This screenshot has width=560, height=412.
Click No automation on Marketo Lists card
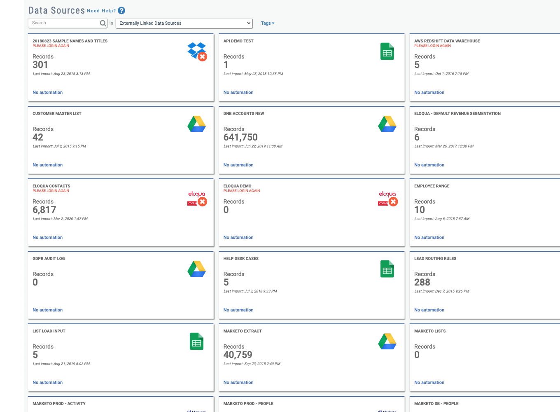pos(429,383)
